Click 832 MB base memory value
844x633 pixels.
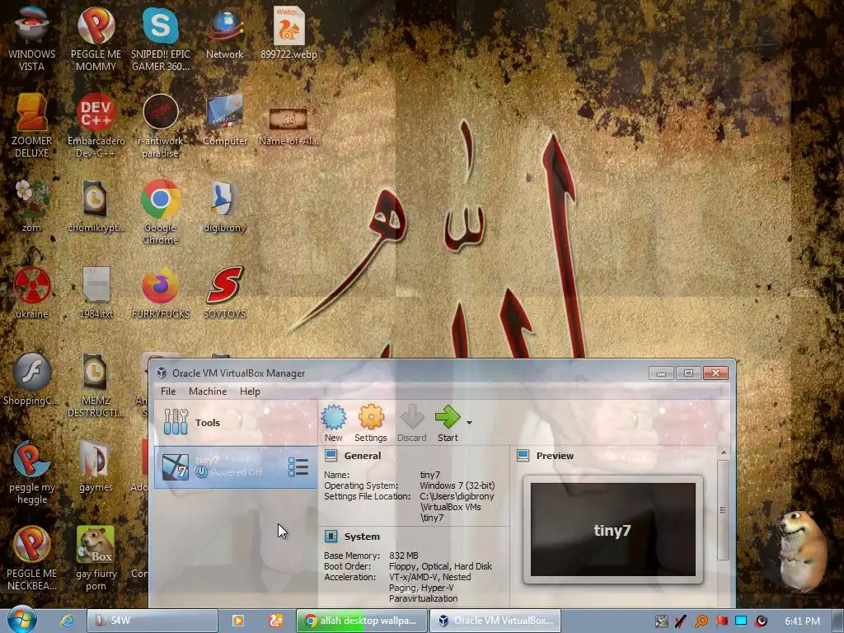pyautogui.click(x=404, y=556)
